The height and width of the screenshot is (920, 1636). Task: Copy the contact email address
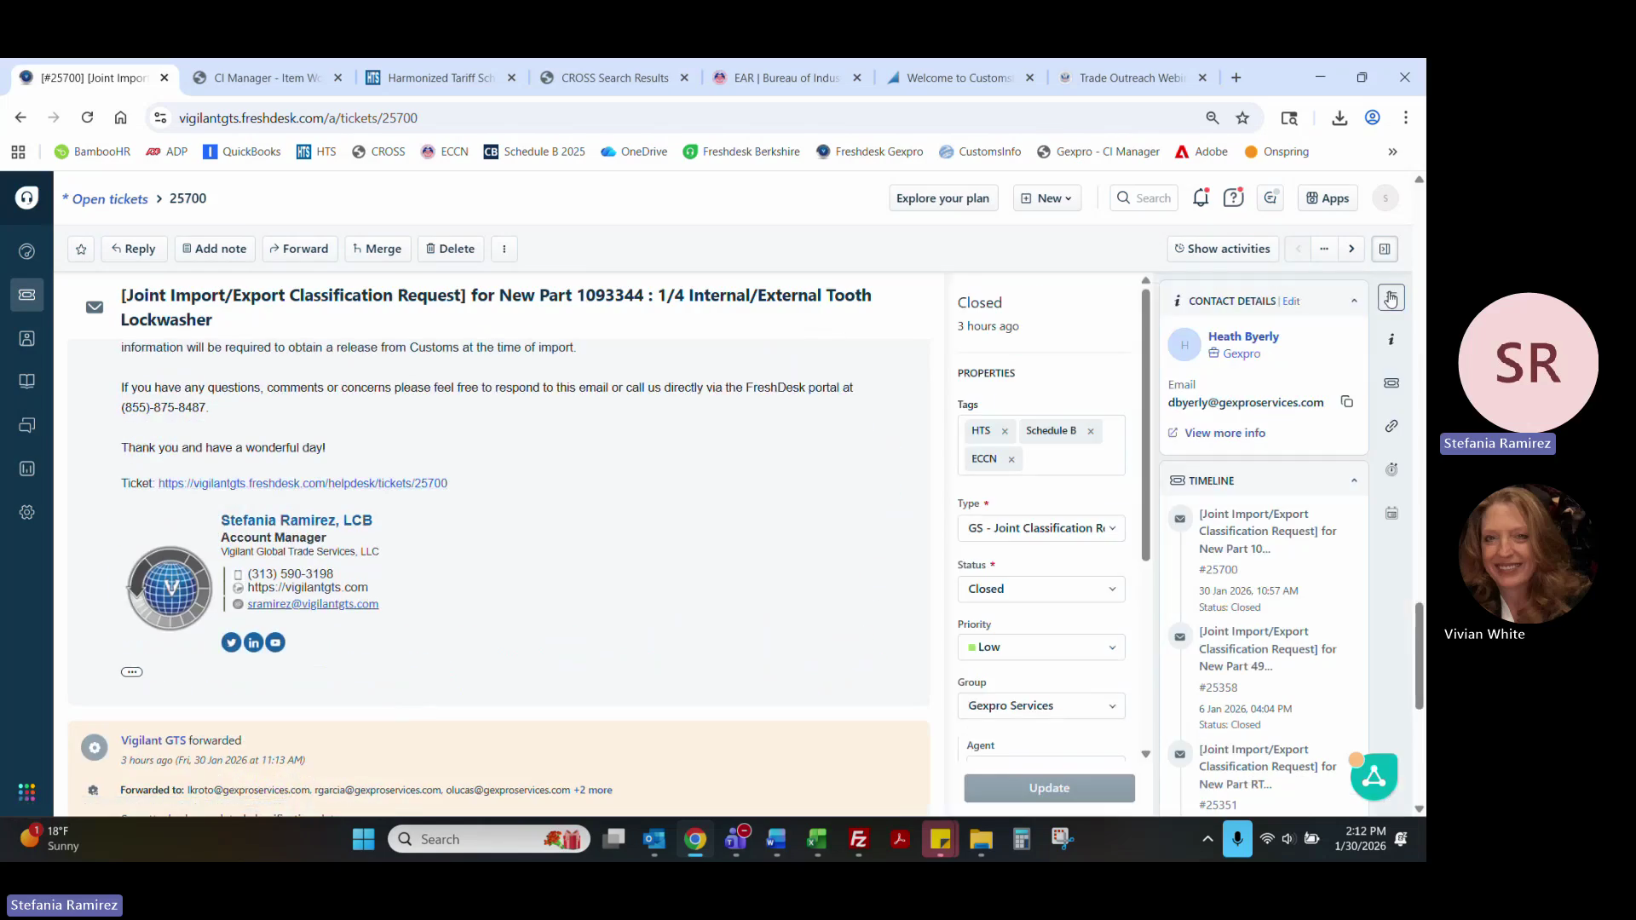[x=1346, y=401]
